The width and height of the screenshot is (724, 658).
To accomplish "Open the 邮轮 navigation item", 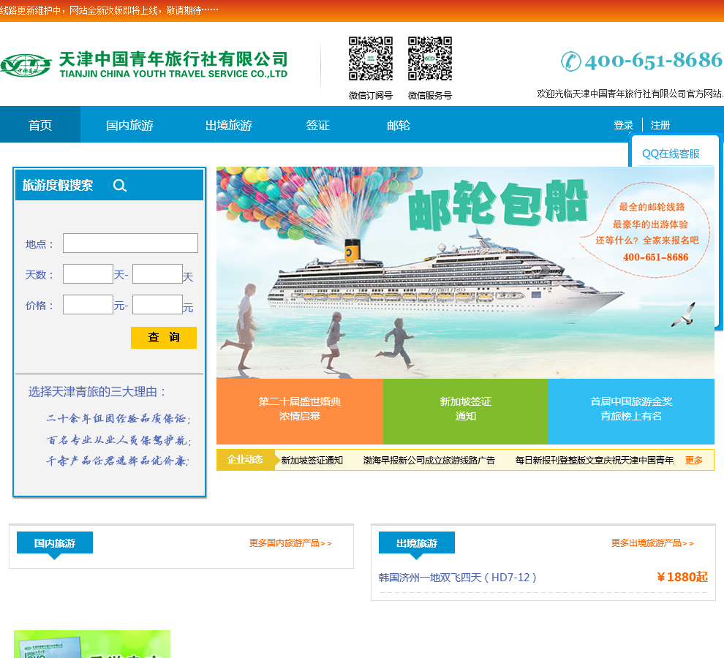I will click(x=399, y=125).
